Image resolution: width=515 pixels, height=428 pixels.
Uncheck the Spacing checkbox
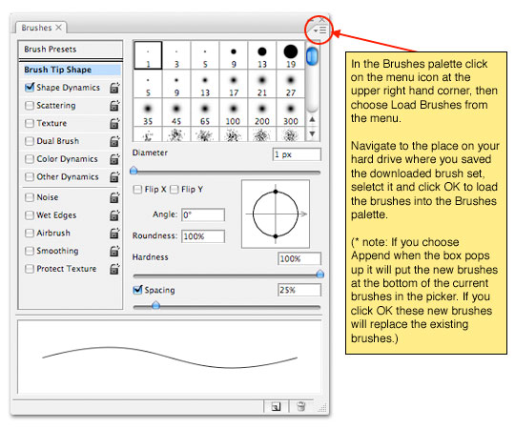coord(137,290)
